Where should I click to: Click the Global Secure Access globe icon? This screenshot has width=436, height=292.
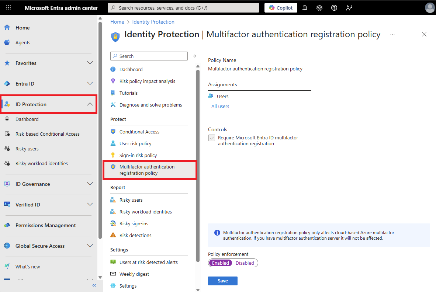(7, 246)
